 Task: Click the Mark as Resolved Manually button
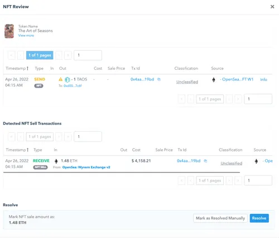(220, 218)
